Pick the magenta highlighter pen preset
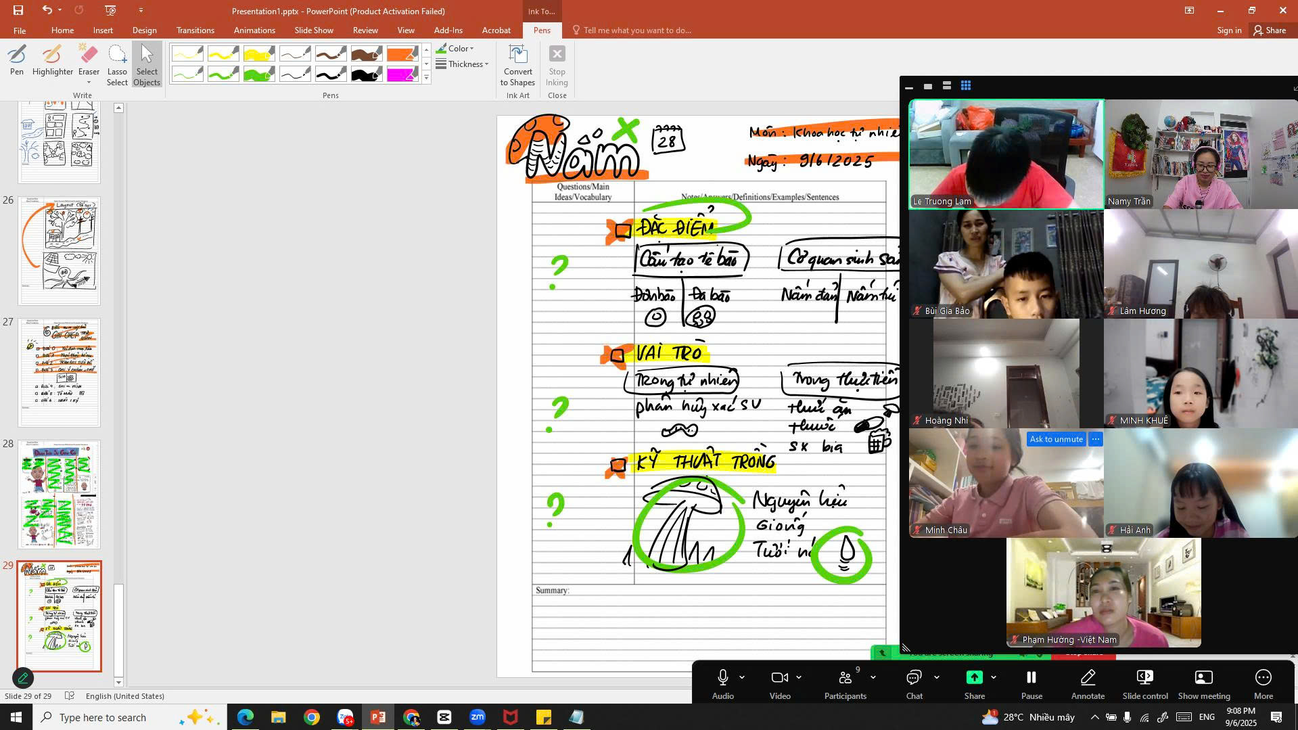The width and height of the screenshot is (1298, 730). tap(402, 73)
